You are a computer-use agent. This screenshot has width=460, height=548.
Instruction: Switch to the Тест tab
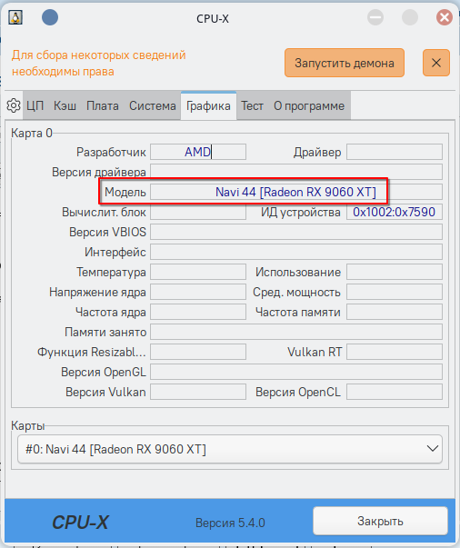252,105
